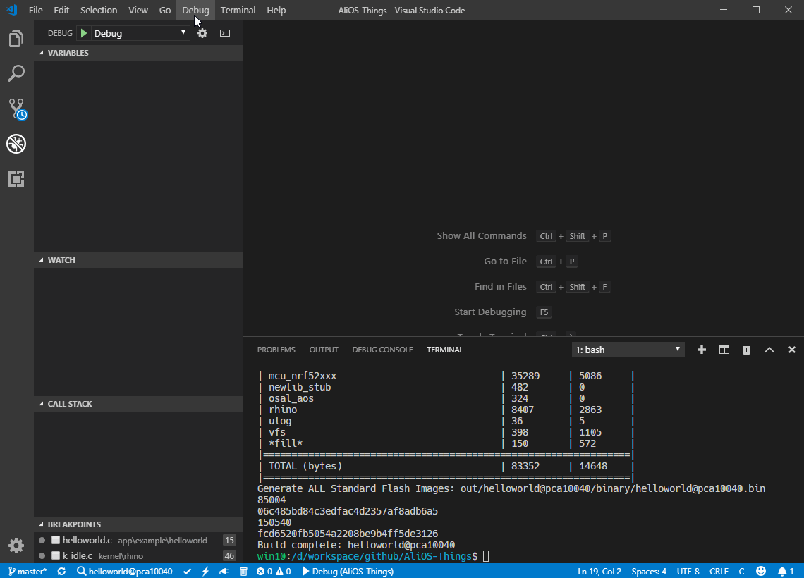Synchronize changes via status bar sync icon
Screen dimensions: 804x578
tap(61, 572)
